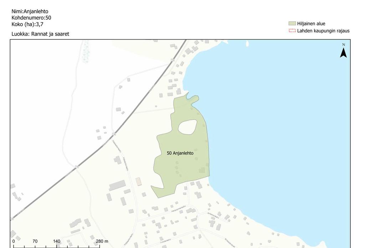Click the 'Lahden kaupungin rajaus' legend label
This screenshot has width=365, height=248.
[323, 31]
